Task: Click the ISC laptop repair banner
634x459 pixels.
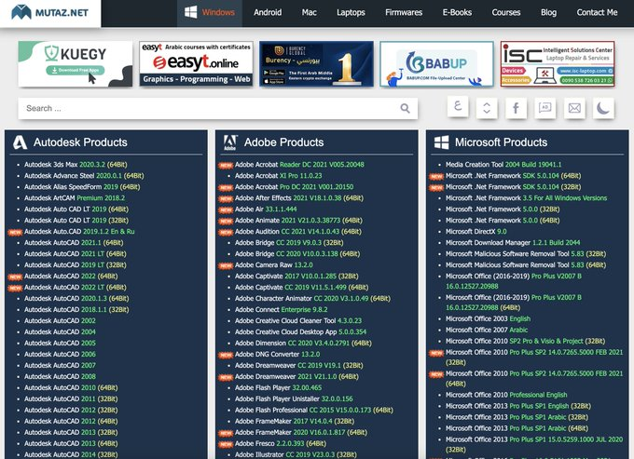Action: (x=558, y=64)
